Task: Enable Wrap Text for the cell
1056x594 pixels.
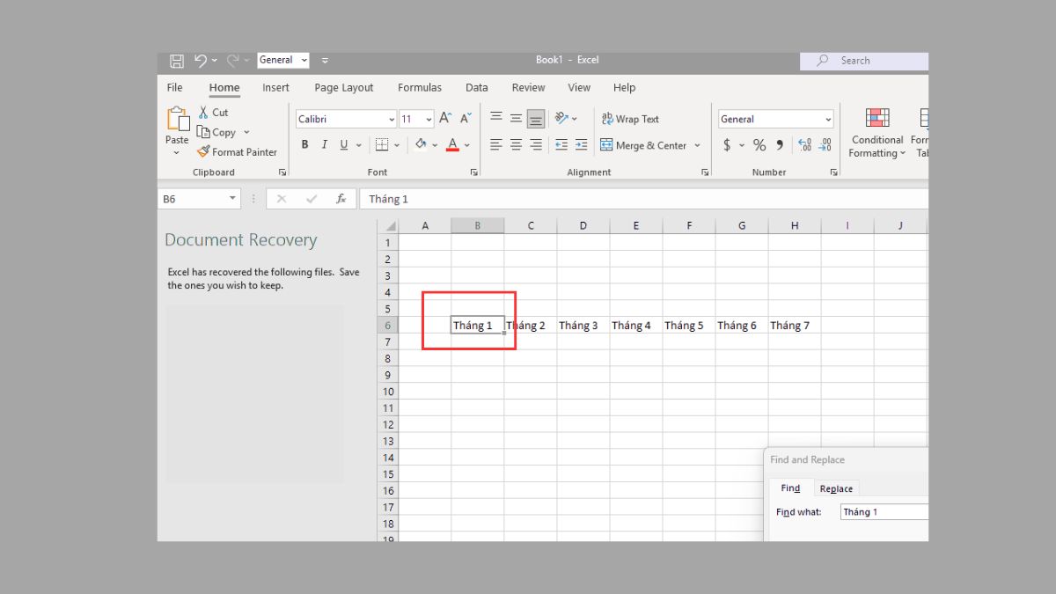Action: click(630, 118)
